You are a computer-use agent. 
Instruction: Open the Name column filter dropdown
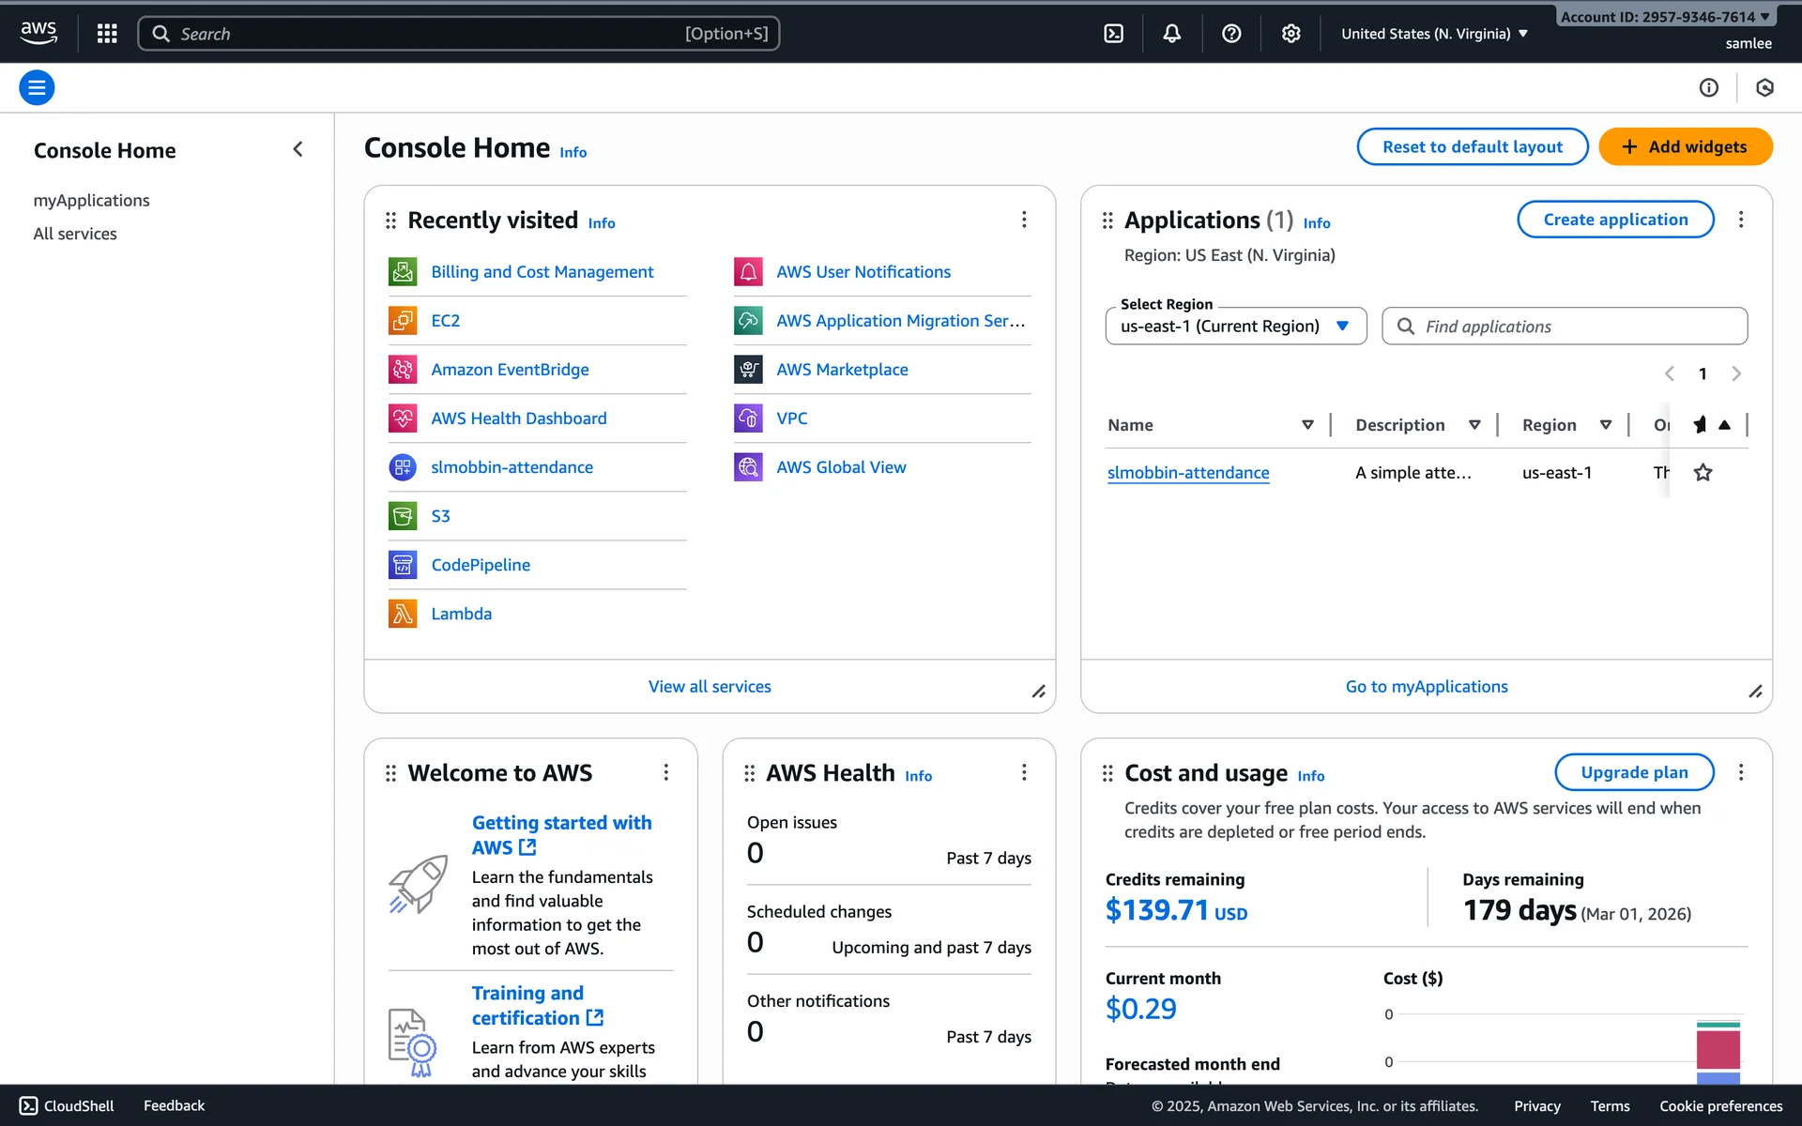(x=1307, y=425)
